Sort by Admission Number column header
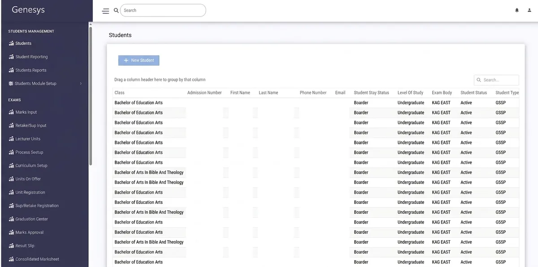The width and height of the screenshot is (538, 267). coord(204,93)
